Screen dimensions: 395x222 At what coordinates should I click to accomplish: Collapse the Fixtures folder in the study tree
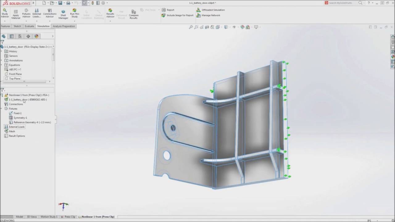point(2,109)
